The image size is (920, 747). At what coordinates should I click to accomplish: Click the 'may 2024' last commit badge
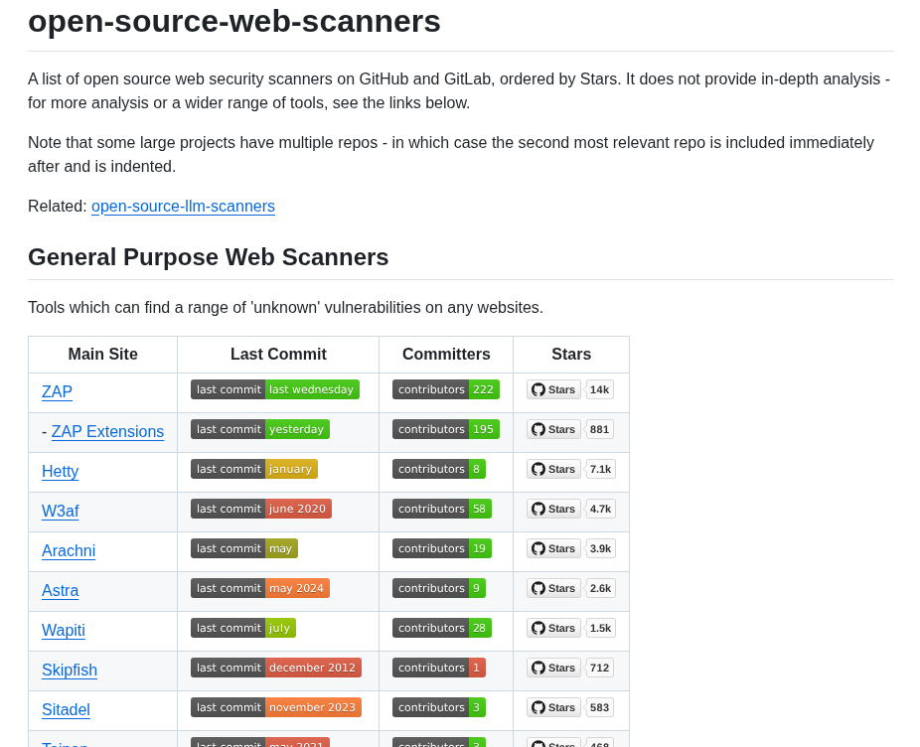pyautogui.click(x=260, y=589)
